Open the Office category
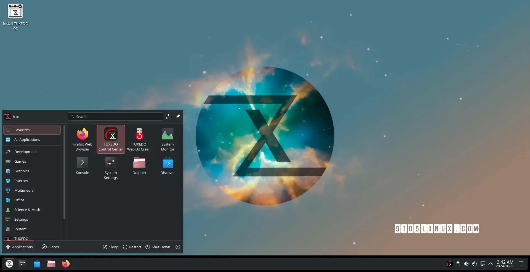This screenshot has width=530, height=272. (x=32, y=200)
